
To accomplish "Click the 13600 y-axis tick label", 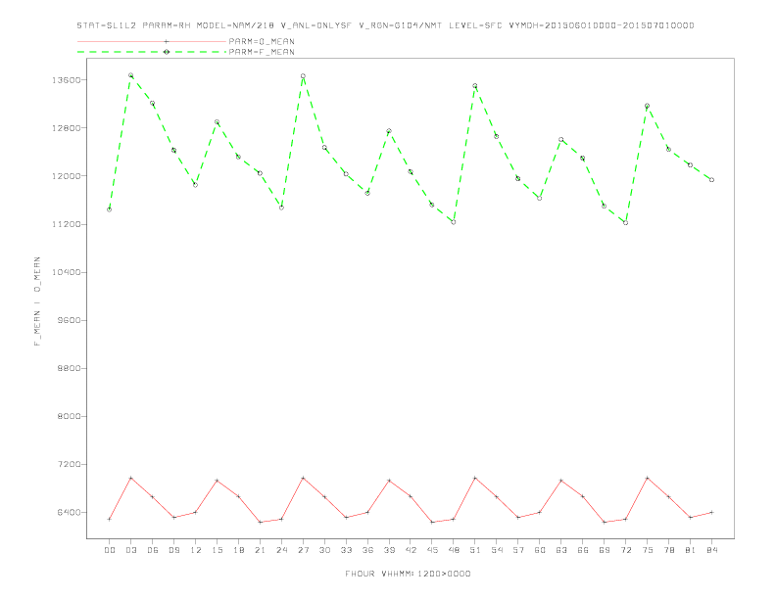I will [x=66, y=80].
